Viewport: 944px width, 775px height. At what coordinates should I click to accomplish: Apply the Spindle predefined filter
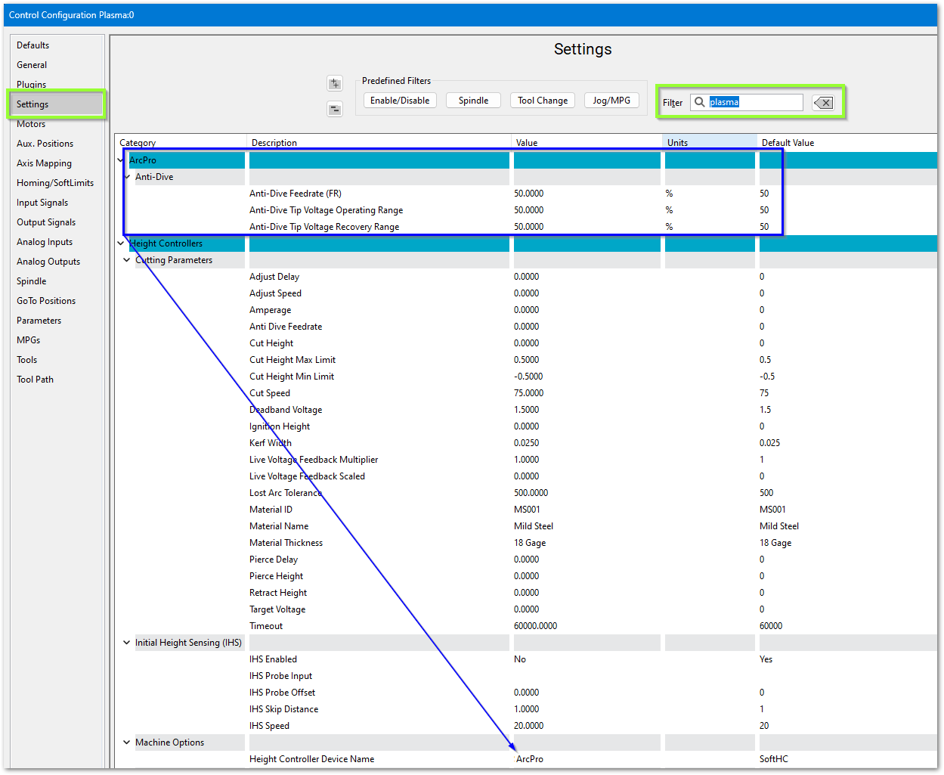click(473, 101)
